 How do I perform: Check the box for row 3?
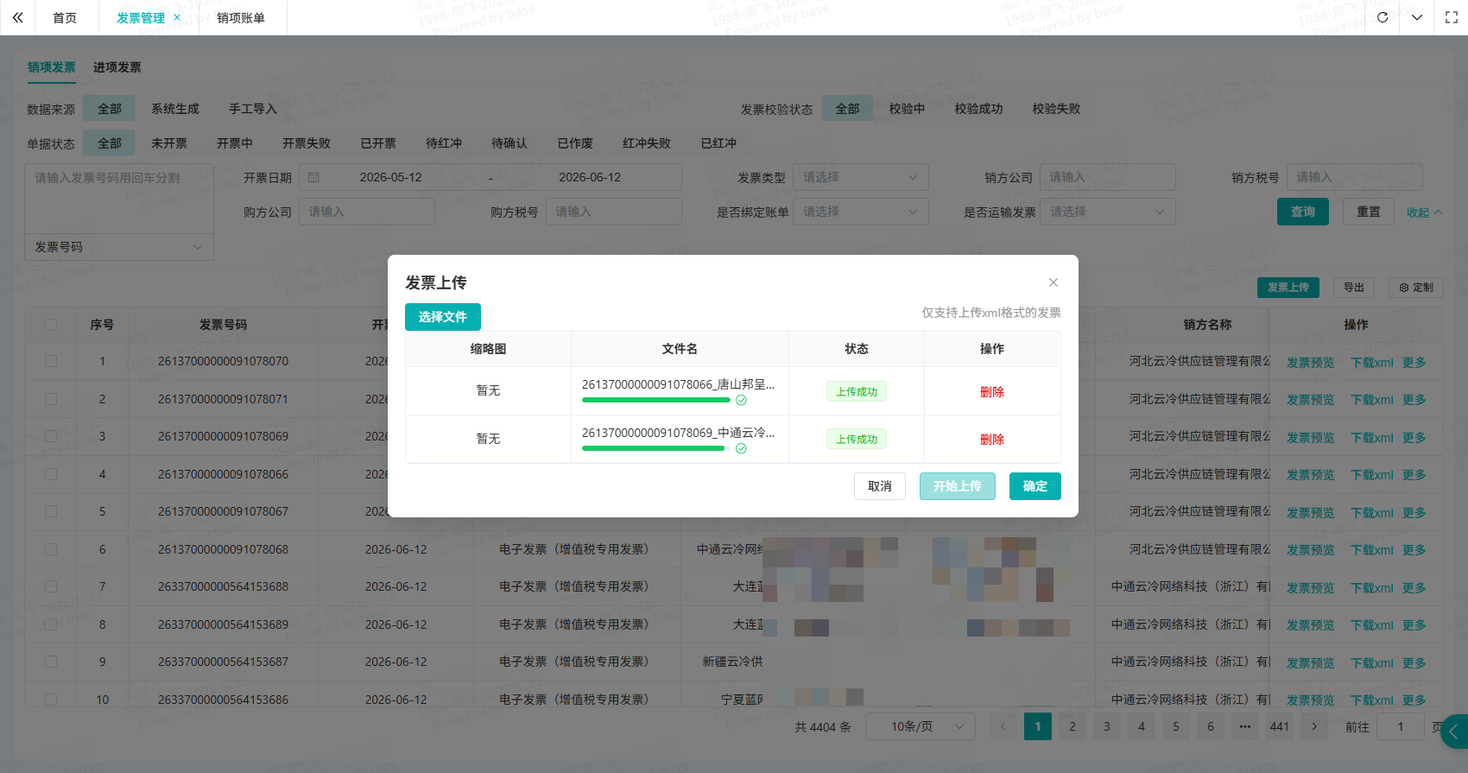tap(51, 436)
